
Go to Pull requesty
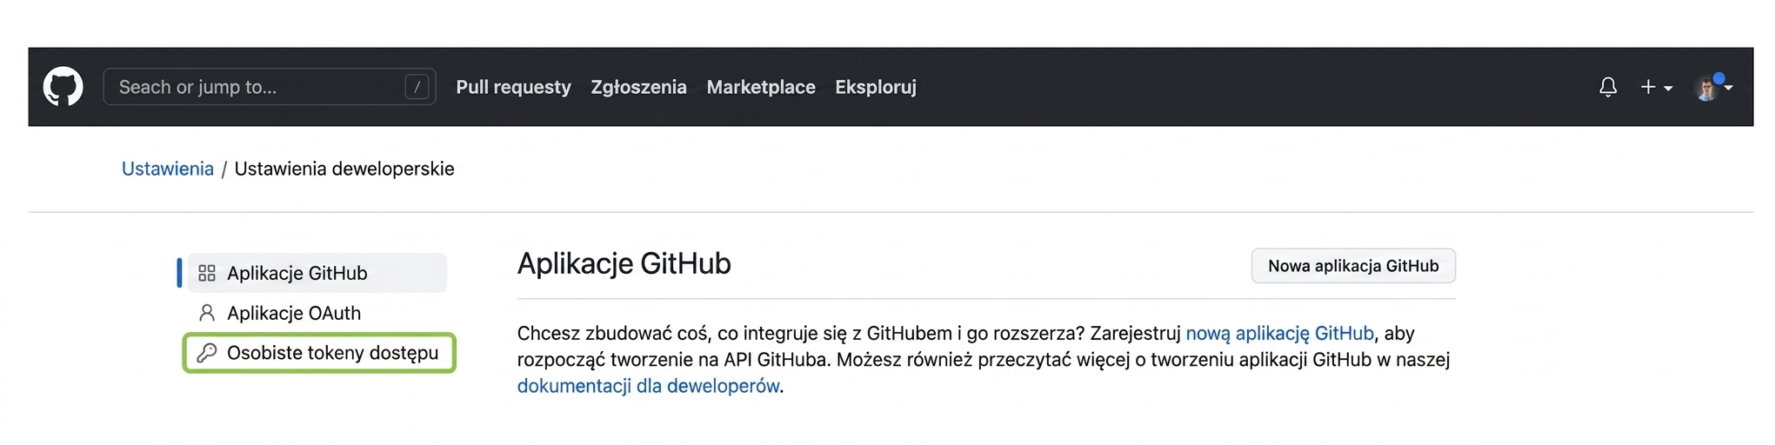click(513, 87)
